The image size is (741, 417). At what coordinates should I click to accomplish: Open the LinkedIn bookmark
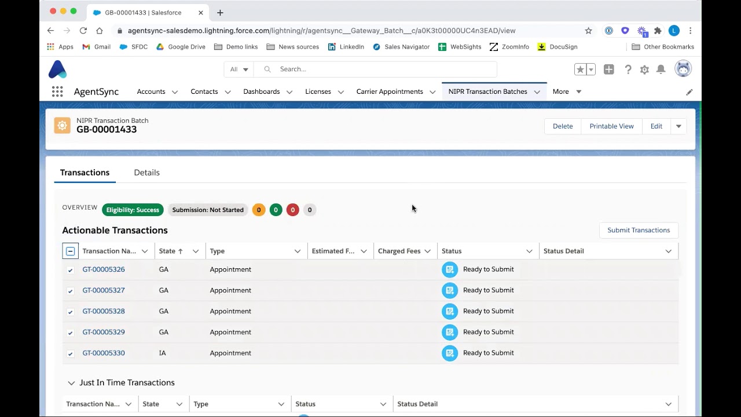(346, 47)
